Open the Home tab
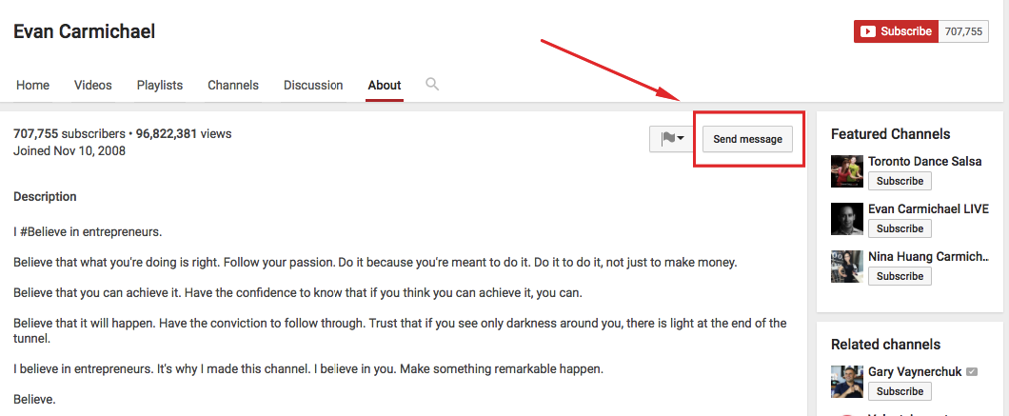 point(32,85)
